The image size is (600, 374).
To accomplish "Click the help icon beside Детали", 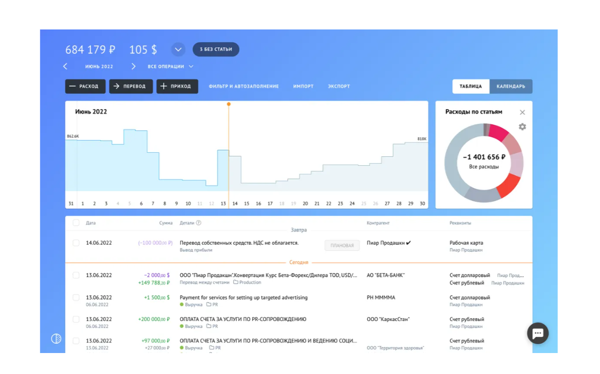I will [199, 223].
